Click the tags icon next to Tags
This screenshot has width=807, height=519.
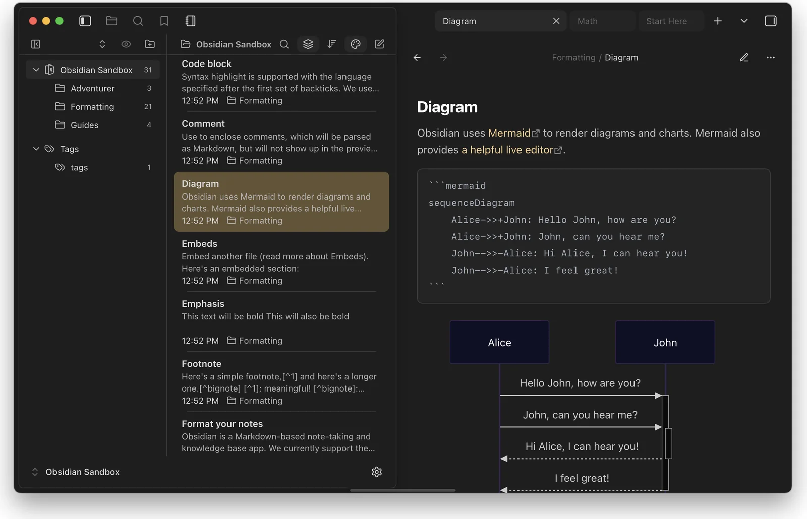49,149
